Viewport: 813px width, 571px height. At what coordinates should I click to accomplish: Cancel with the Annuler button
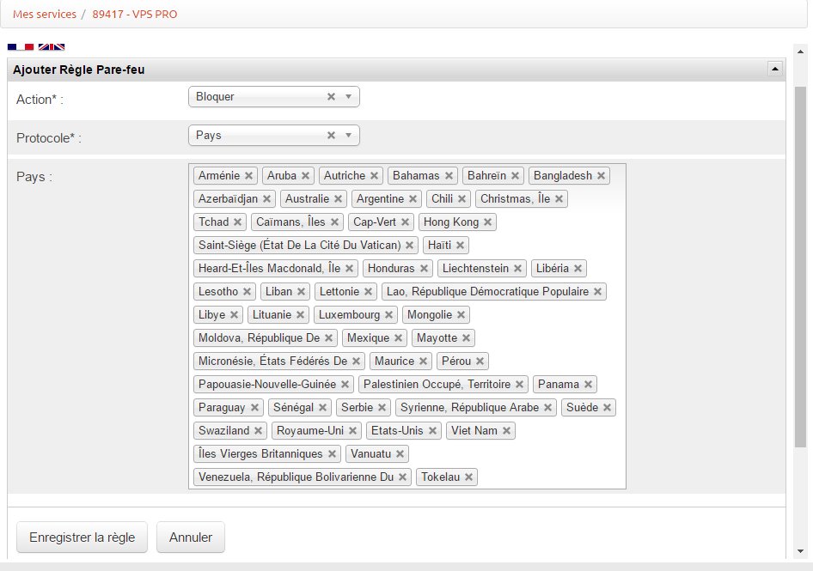point(191,538)
